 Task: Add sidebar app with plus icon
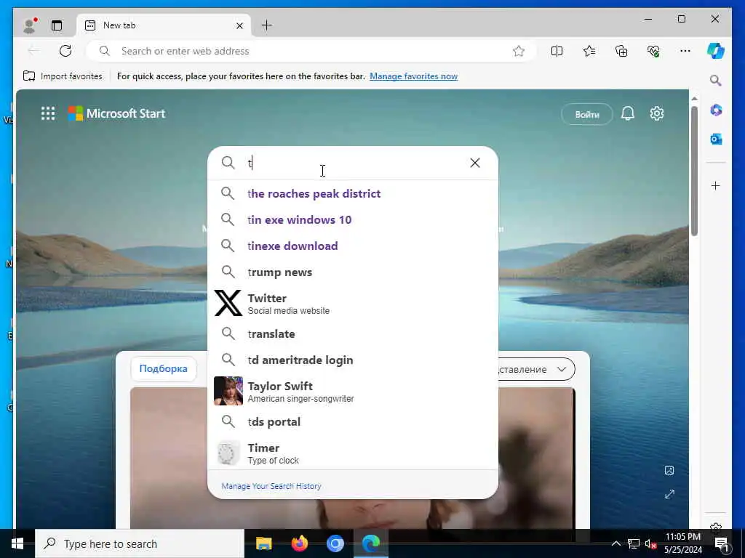click(716, 185)
